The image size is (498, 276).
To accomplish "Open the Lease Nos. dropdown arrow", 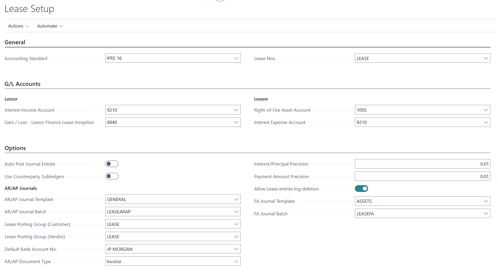I will pos(486,58).
